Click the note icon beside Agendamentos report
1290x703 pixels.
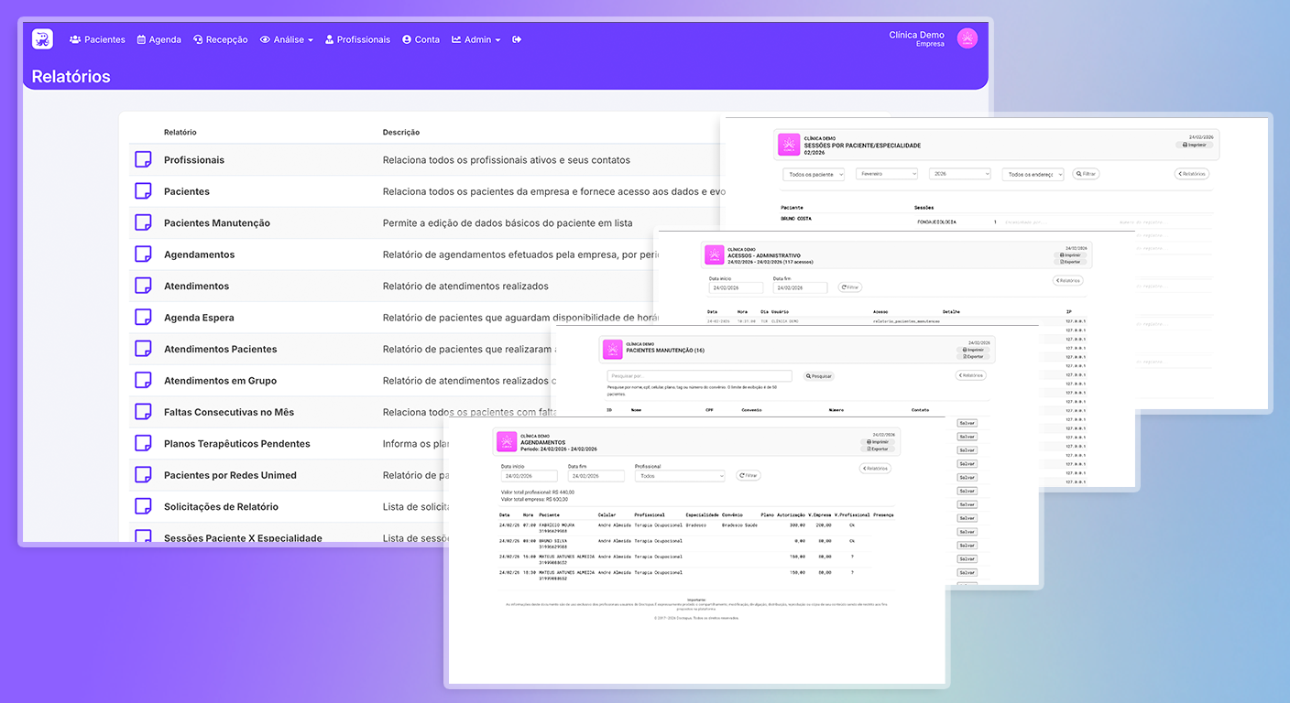pos(143,254)
